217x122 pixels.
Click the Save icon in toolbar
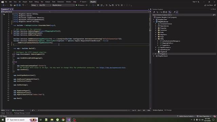pos(17,5)
